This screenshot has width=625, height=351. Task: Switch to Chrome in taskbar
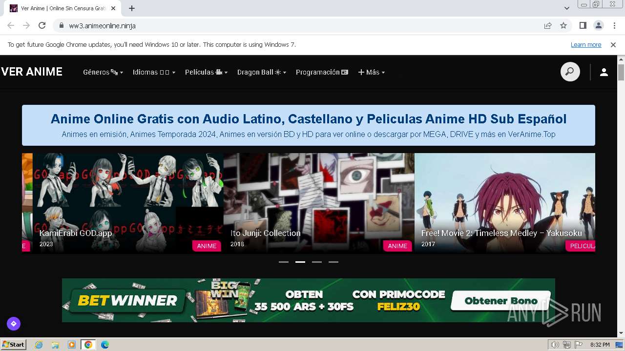tap(88, 345)
